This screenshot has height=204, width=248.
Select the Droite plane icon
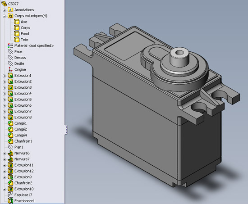coord(10,63)
